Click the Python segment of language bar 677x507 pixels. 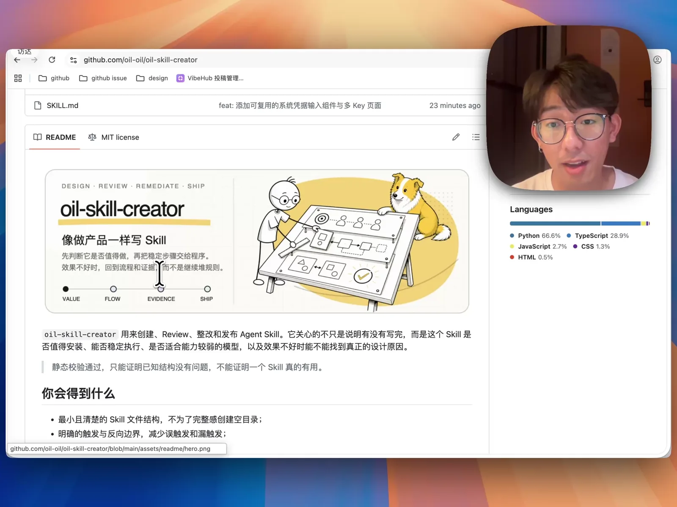pos(555,224)
